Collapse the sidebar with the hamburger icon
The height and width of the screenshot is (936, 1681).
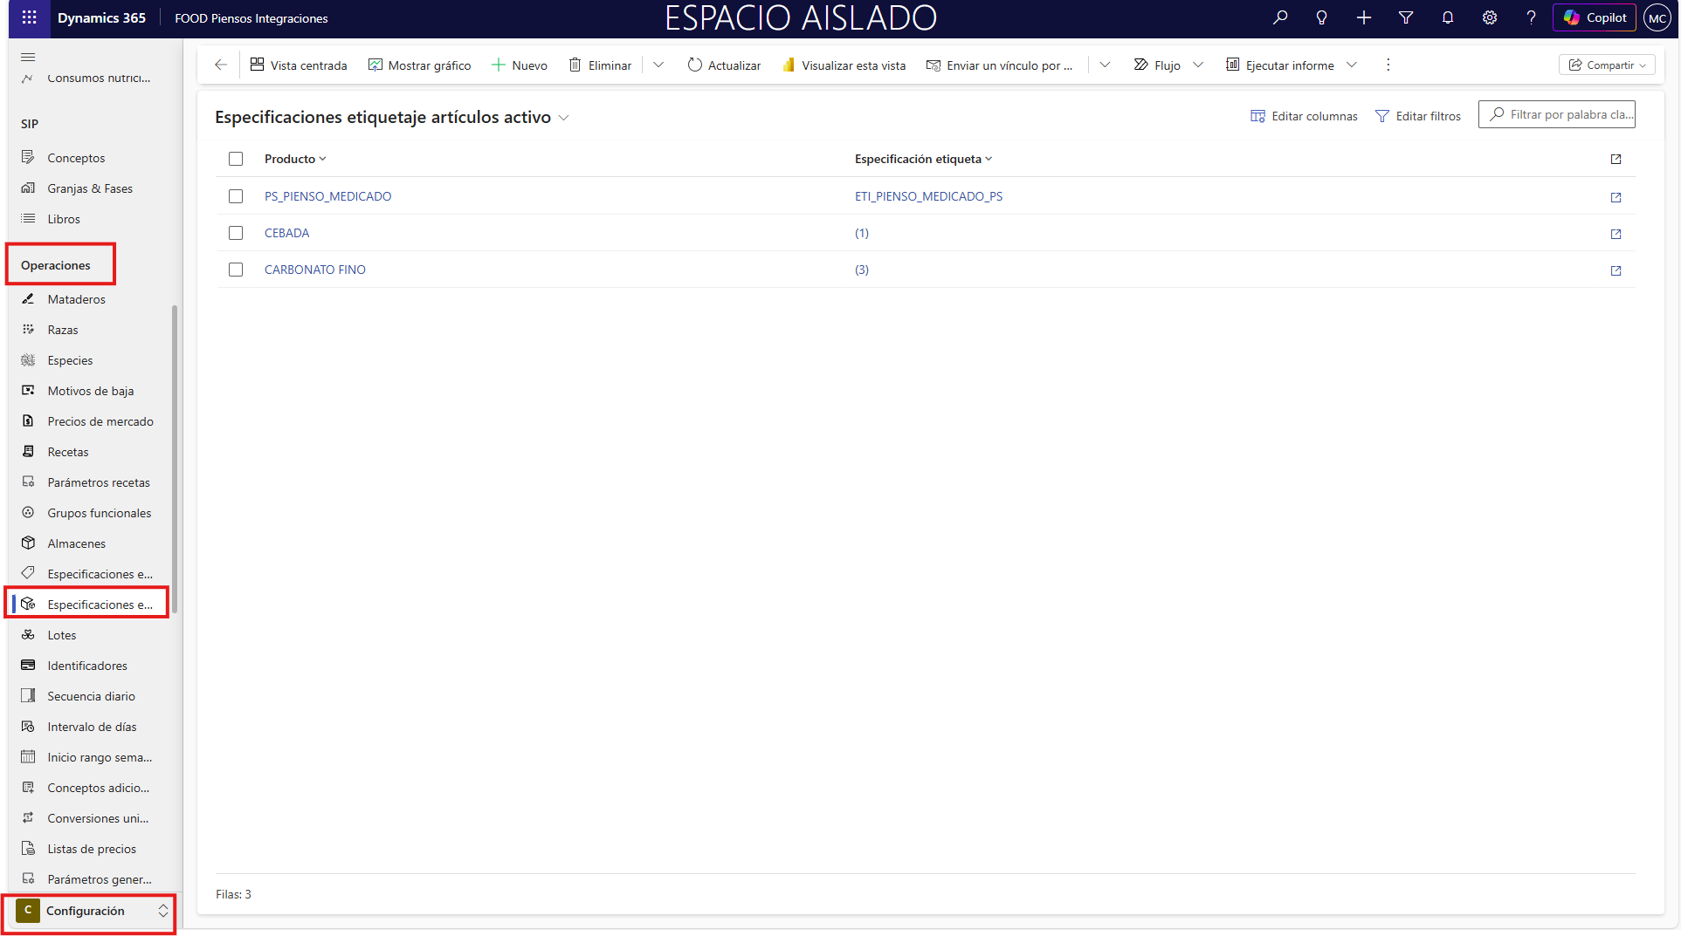pos(28,57)
